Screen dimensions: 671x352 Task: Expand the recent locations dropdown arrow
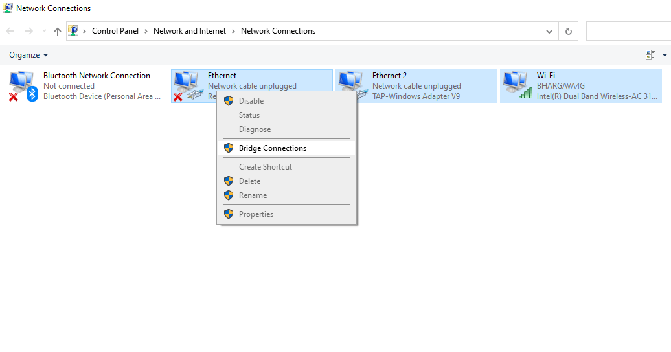pos(44,31)
